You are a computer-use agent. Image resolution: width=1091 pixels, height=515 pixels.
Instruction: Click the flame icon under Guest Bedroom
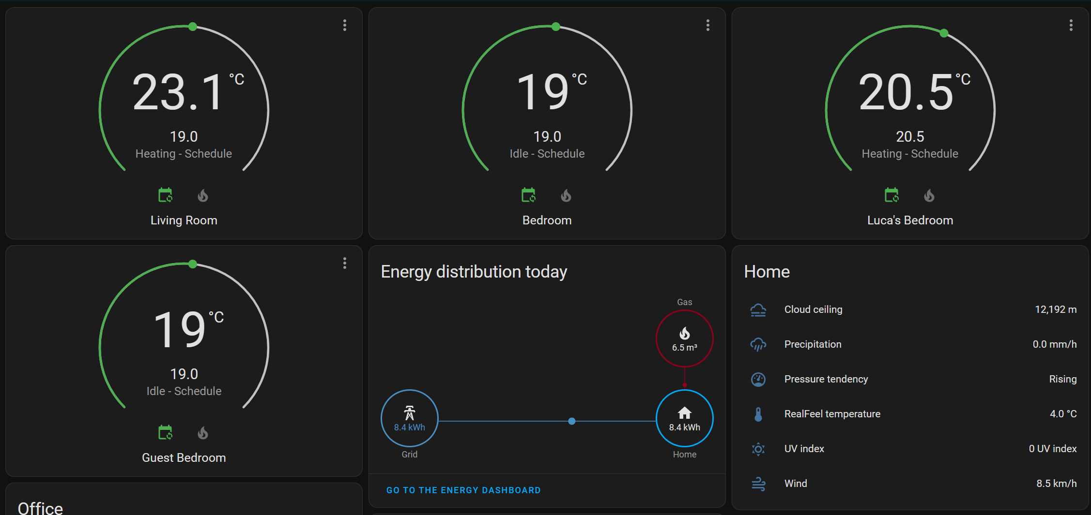coord(203,433)
